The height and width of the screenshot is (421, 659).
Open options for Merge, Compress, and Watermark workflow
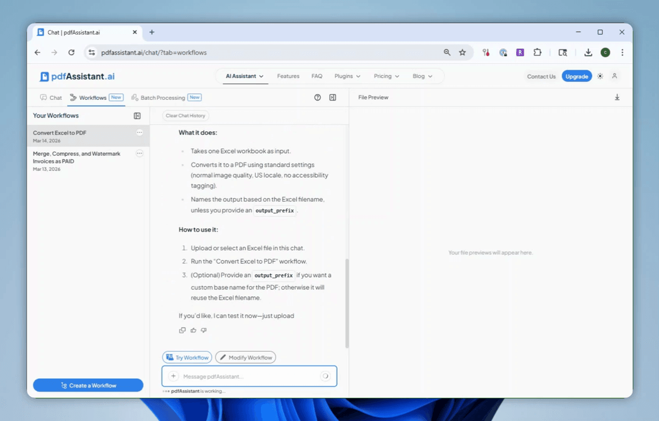tap(139, 154)
